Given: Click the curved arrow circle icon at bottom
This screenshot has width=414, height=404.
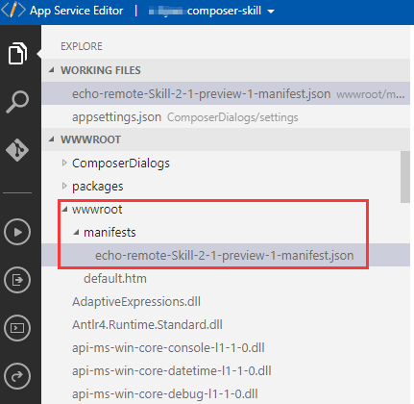Looking at the screenshot, I should click(x=17, y=376).
